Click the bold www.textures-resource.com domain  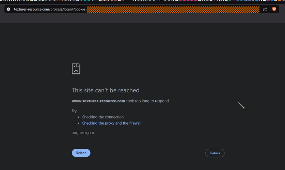98,101
